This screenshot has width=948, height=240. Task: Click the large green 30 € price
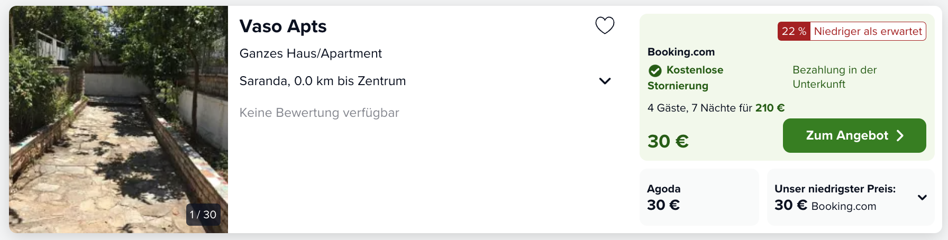click(x=668, y=141)
